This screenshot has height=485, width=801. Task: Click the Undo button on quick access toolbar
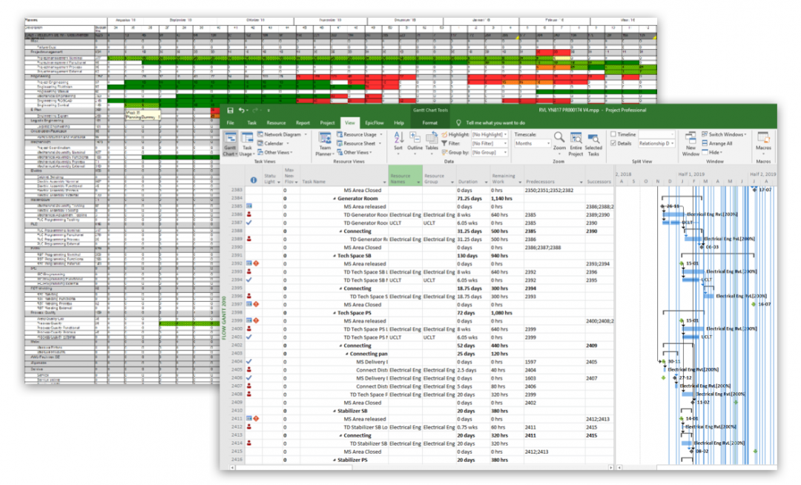(x=241, y=110)
